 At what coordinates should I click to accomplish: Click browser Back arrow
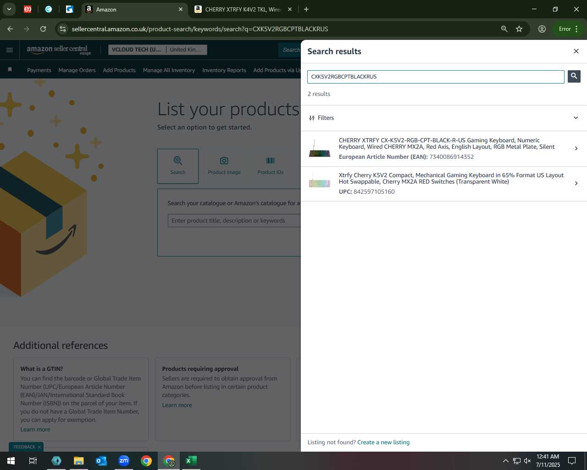point(10,29)
